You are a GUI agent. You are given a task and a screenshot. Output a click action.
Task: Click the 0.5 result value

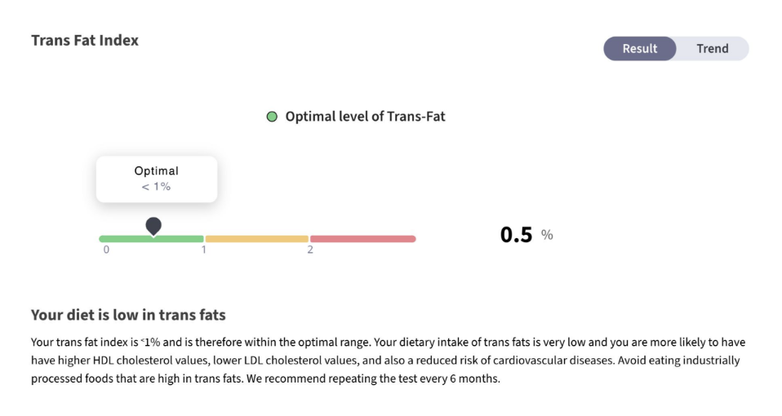516,235
